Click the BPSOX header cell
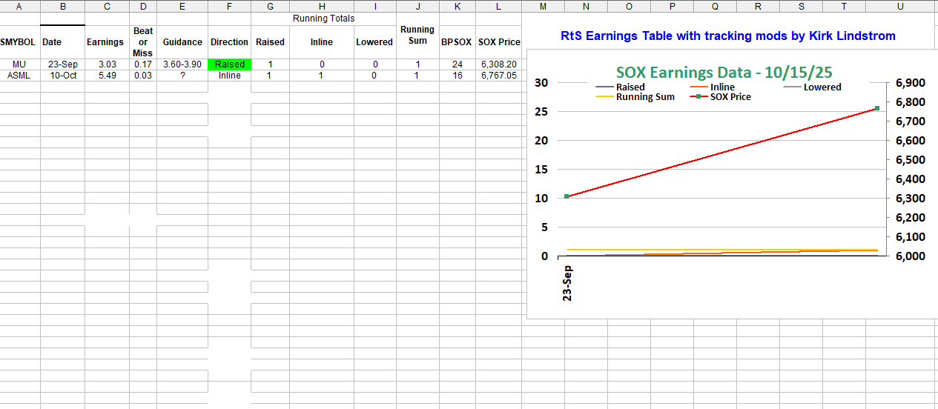The image size is (938, 409). [457, 42]
